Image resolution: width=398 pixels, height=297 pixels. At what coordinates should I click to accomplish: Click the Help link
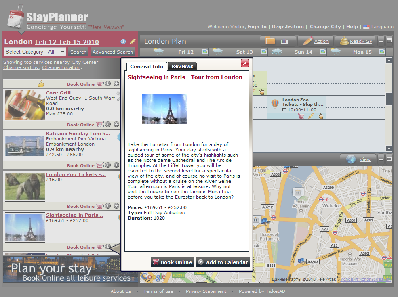point(352,27)
